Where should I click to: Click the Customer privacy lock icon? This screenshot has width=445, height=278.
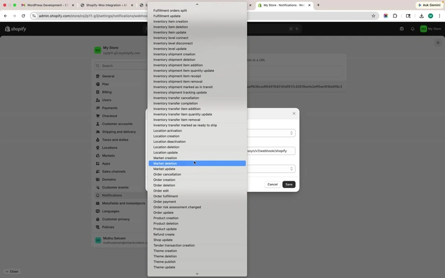click(98, 219)
